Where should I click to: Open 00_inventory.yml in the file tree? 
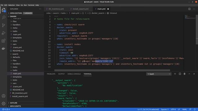(x=19, y=93)
